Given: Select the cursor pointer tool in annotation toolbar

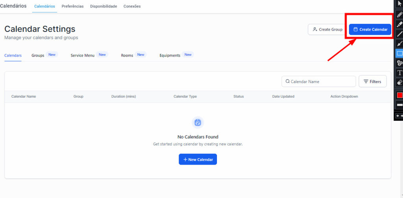Looking at the screenshot, I should [399, 4].
